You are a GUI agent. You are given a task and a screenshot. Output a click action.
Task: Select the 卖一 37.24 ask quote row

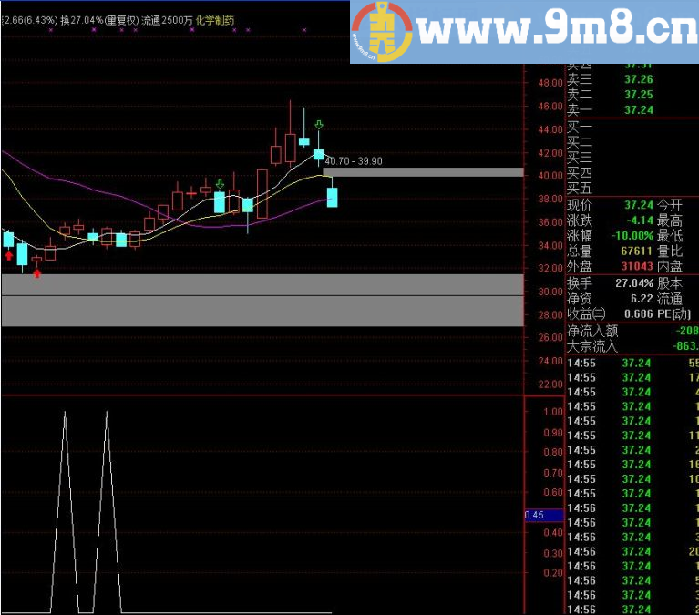(632, 109)
